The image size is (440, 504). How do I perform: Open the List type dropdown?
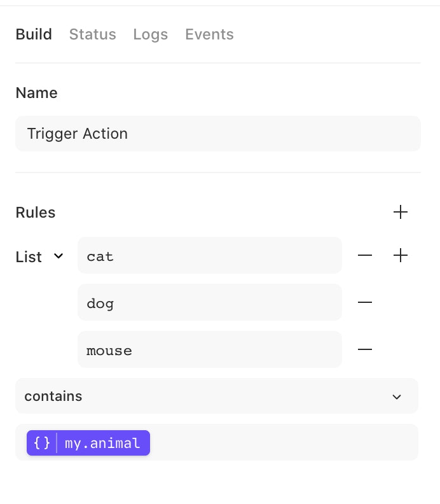(39, 256)
